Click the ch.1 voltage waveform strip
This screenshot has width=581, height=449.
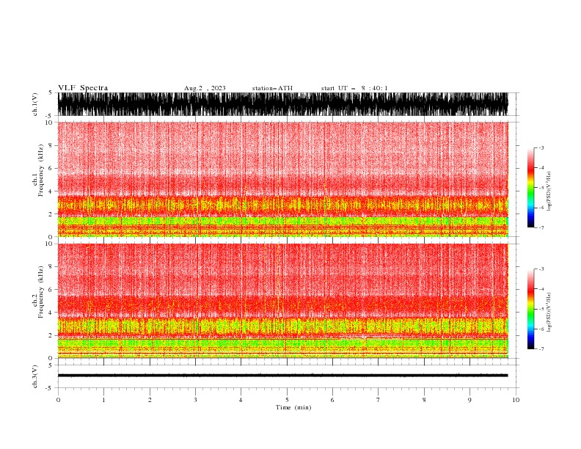coord(282,104)
